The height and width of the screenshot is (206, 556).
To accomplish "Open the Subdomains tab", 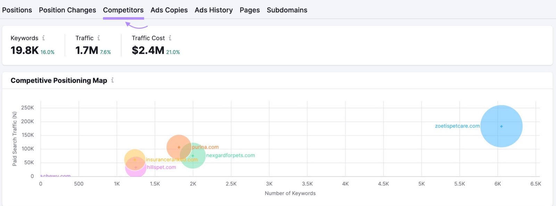I will 287,10.
